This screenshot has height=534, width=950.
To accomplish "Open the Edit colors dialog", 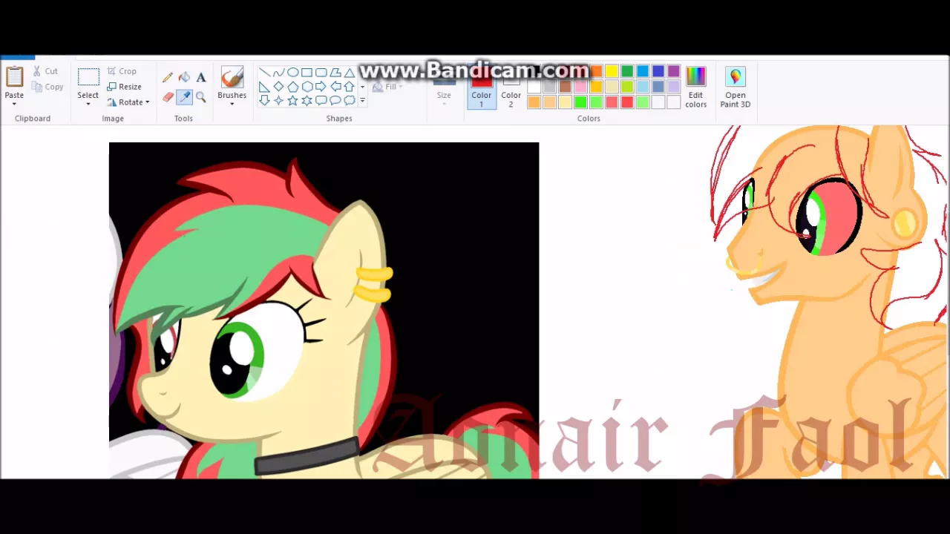I will [695, 88].
